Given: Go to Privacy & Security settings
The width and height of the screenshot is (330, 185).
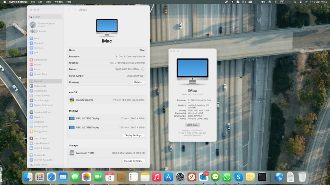Looking at the screenshot, I should [x=43, y=105].
